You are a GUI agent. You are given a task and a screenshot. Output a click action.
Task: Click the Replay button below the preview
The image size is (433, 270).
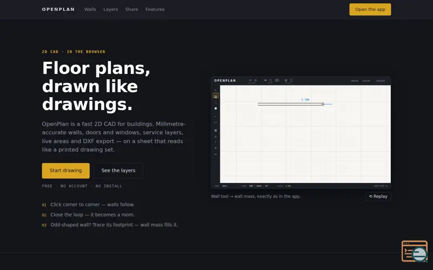378,197
